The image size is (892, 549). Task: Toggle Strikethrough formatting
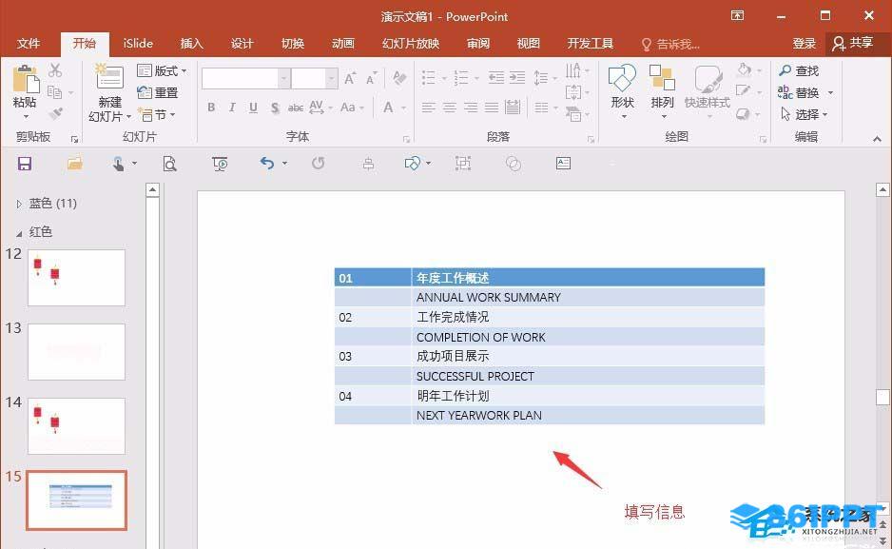[x=295, y=108]
